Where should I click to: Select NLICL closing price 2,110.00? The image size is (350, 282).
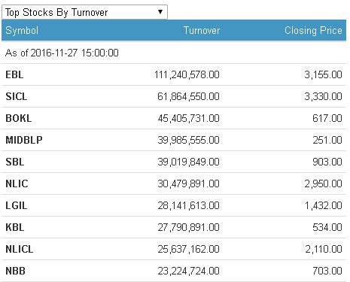[x=324, y=249]
